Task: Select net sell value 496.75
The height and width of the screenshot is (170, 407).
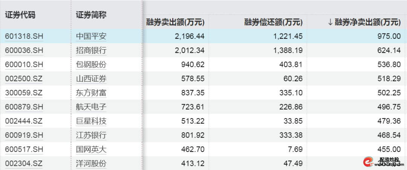Action: click(x=389, y=107)
